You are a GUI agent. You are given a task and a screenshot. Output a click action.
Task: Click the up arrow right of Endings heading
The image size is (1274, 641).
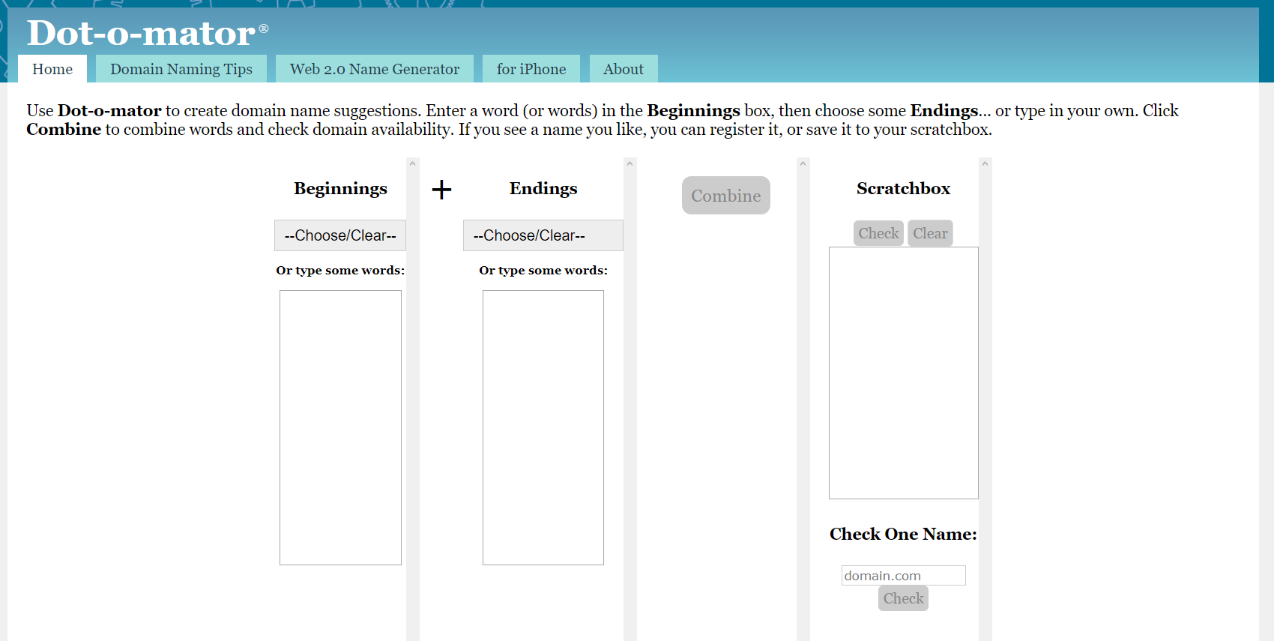(630, 163)
